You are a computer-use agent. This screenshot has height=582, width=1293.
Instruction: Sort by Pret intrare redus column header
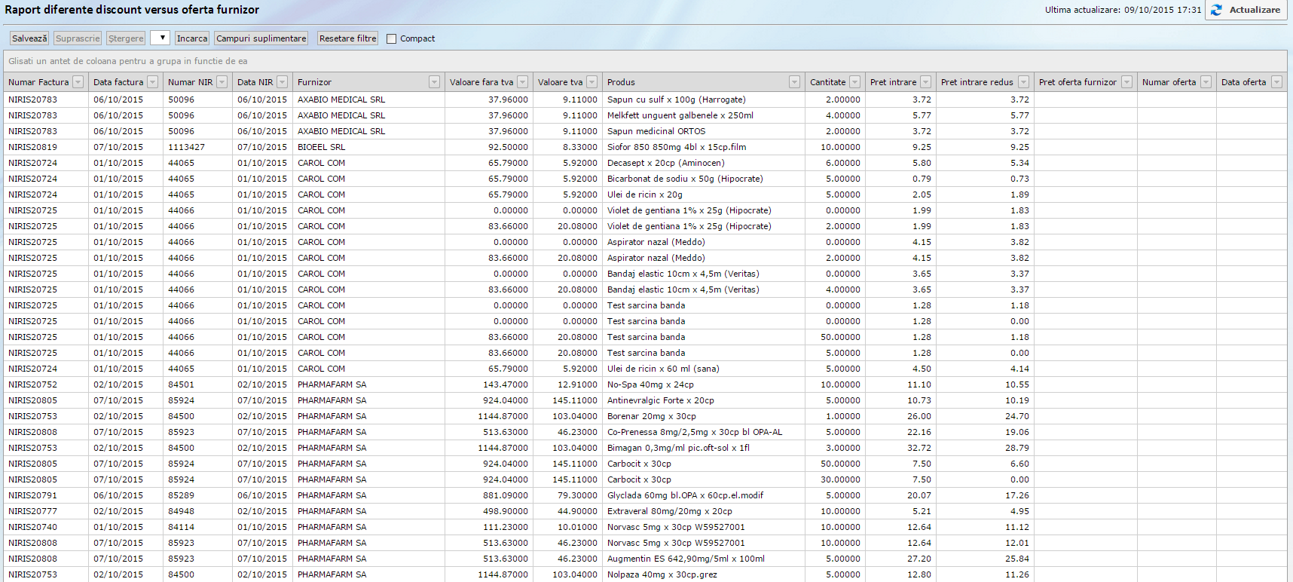click(x=977, y=82)
